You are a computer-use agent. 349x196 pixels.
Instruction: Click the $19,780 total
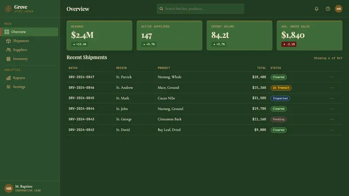[x=259, y=109]
